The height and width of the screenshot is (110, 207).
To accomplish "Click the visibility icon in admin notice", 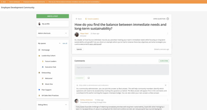I will [77, 85].
